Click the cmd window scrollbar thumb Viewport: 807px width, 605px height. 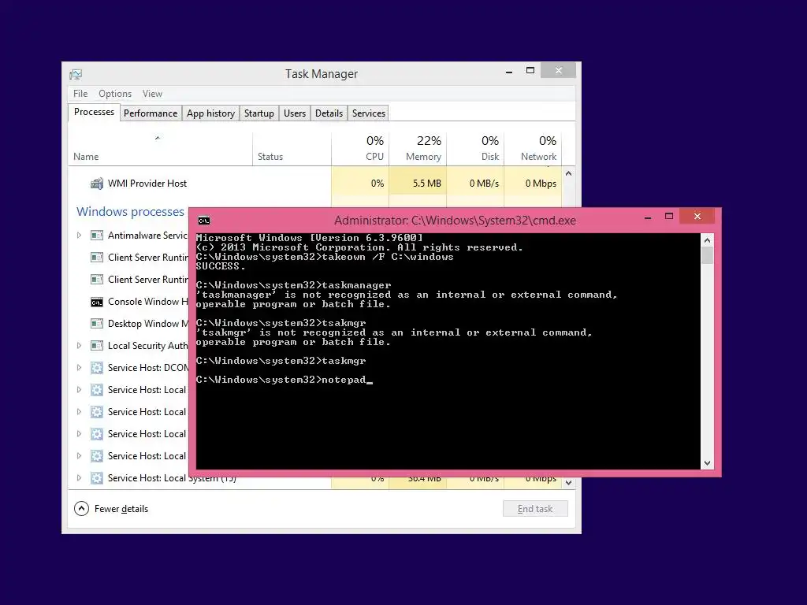pyautogui.click(x=707, y=255)
